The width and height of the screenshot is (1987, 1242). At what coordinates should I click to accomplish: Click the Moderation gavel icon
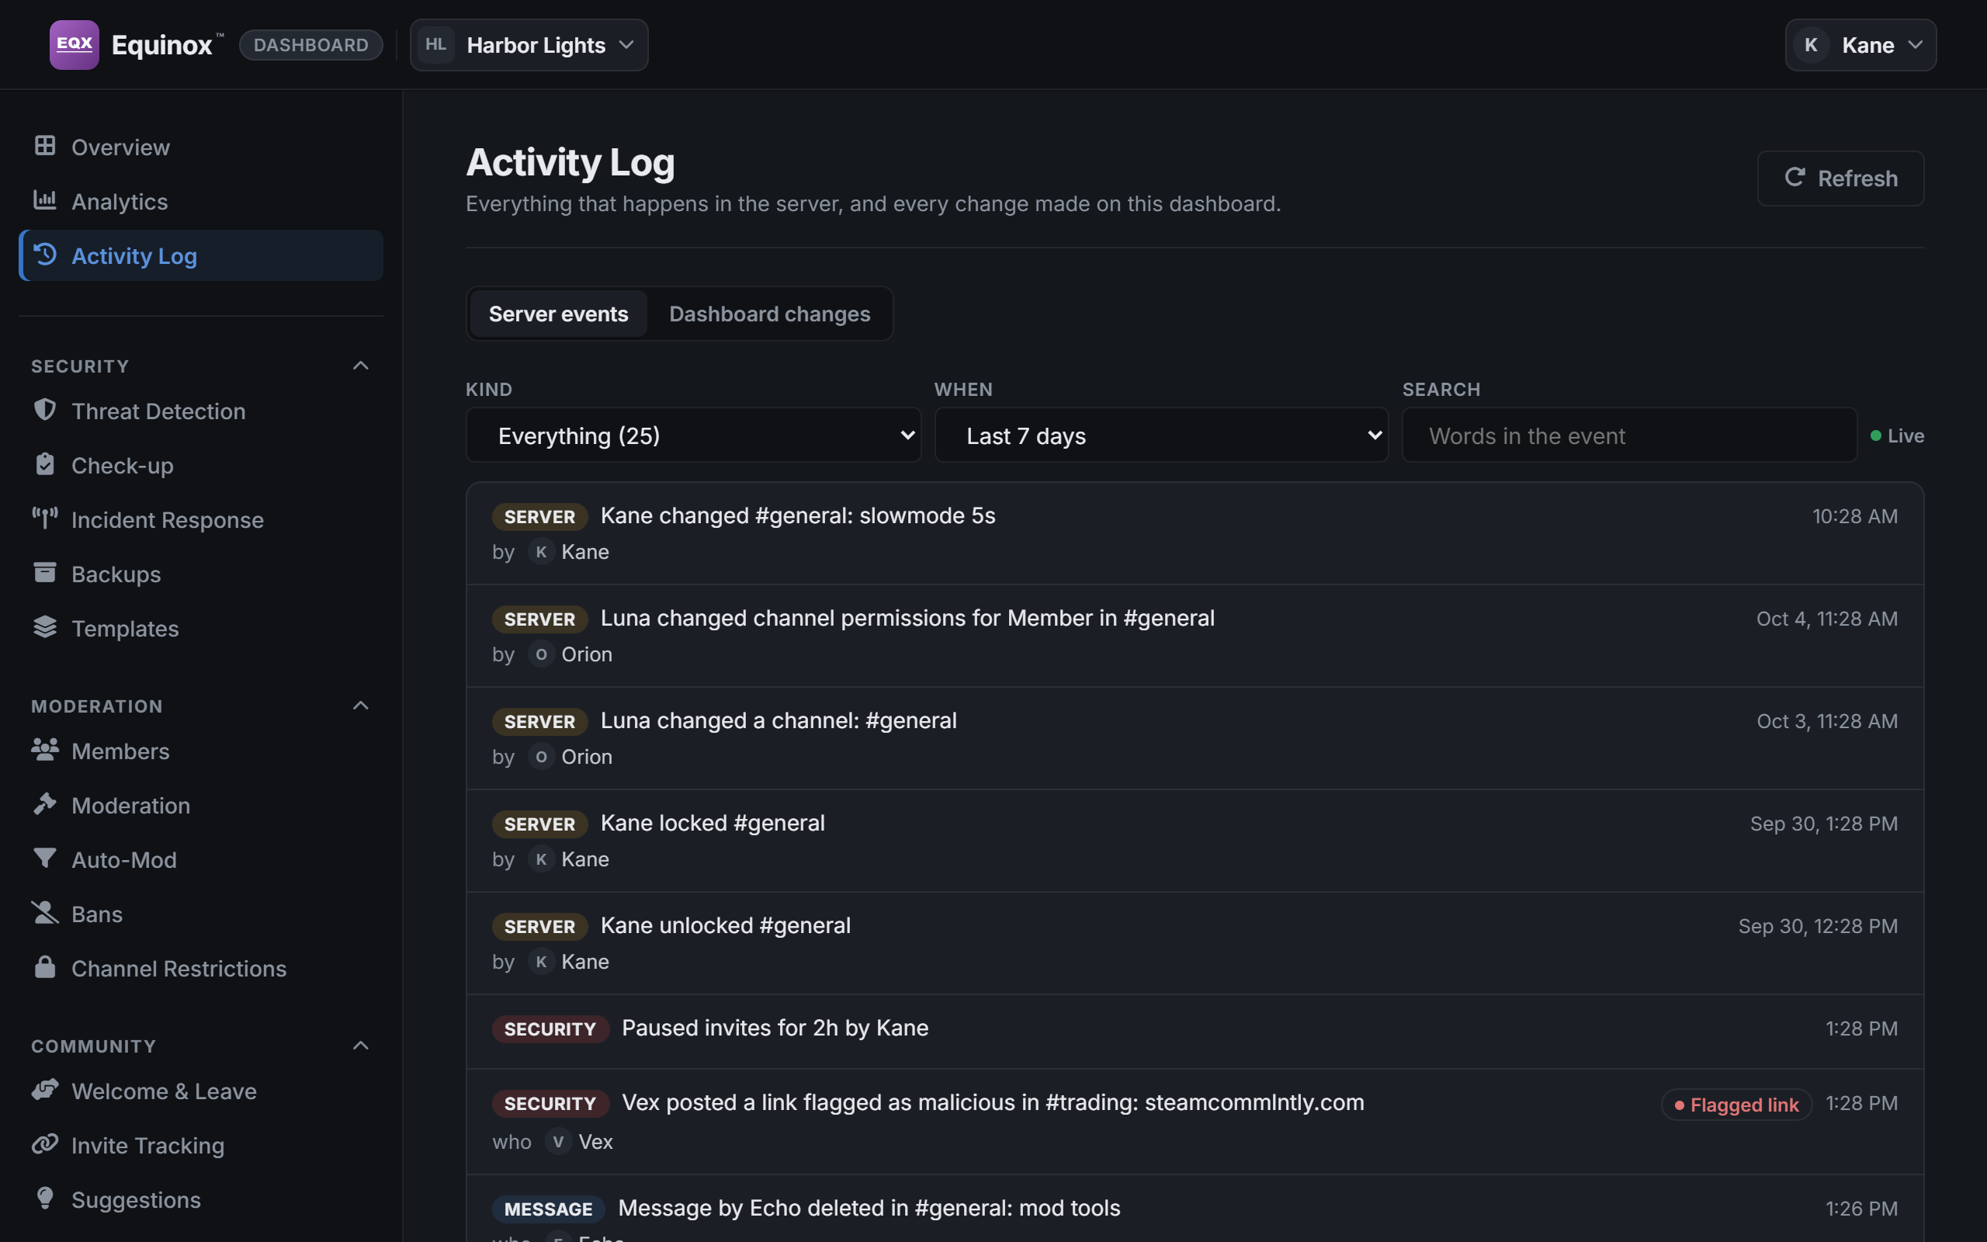click(x=45, y=803)
